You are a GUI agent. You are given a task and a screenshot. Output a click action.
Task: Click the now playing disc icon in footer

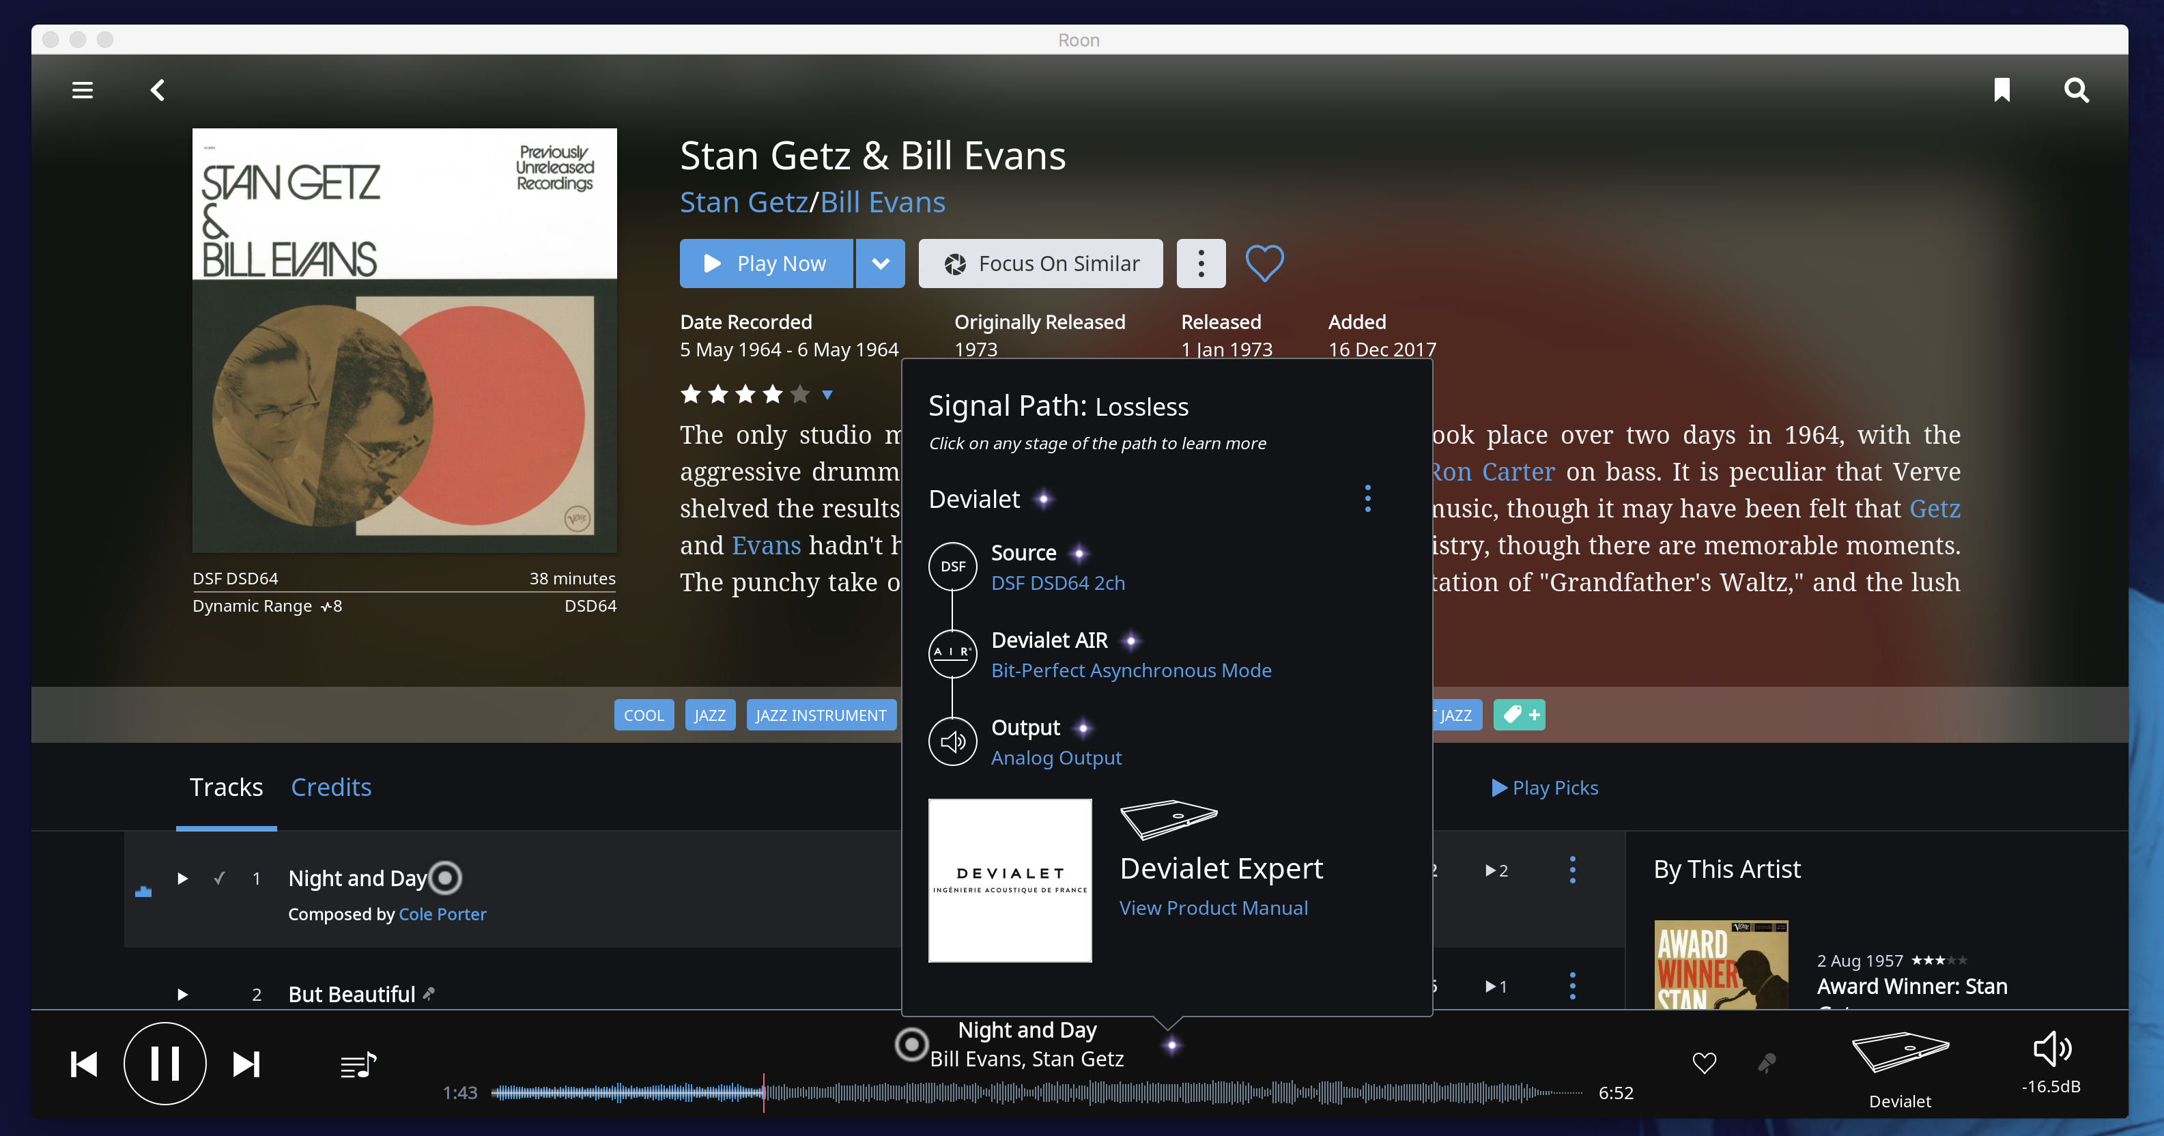tap(911, 1045)
